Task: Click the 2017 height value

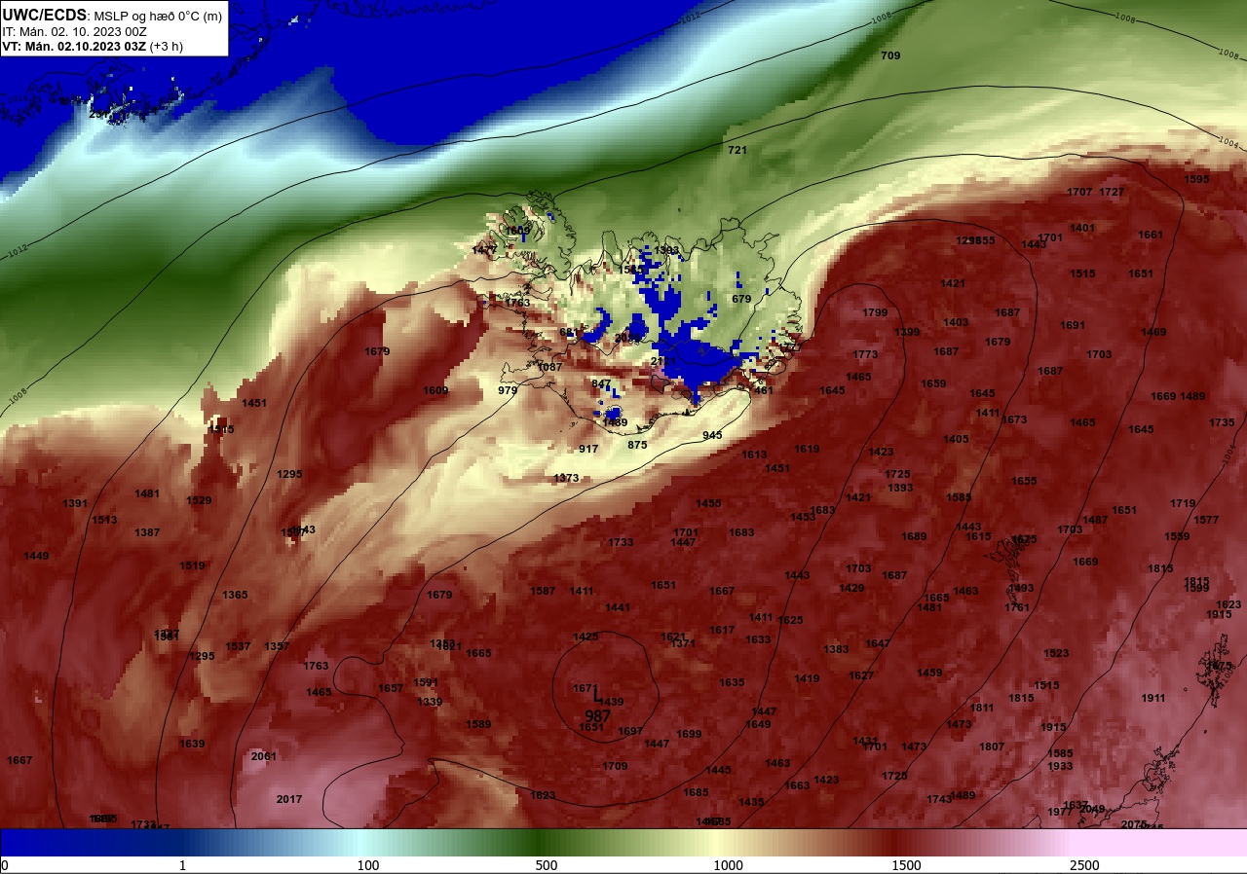Action: pos(289,799)
